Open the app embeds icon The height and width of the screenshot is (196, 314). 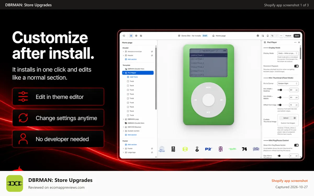click(x=141, y=36)
